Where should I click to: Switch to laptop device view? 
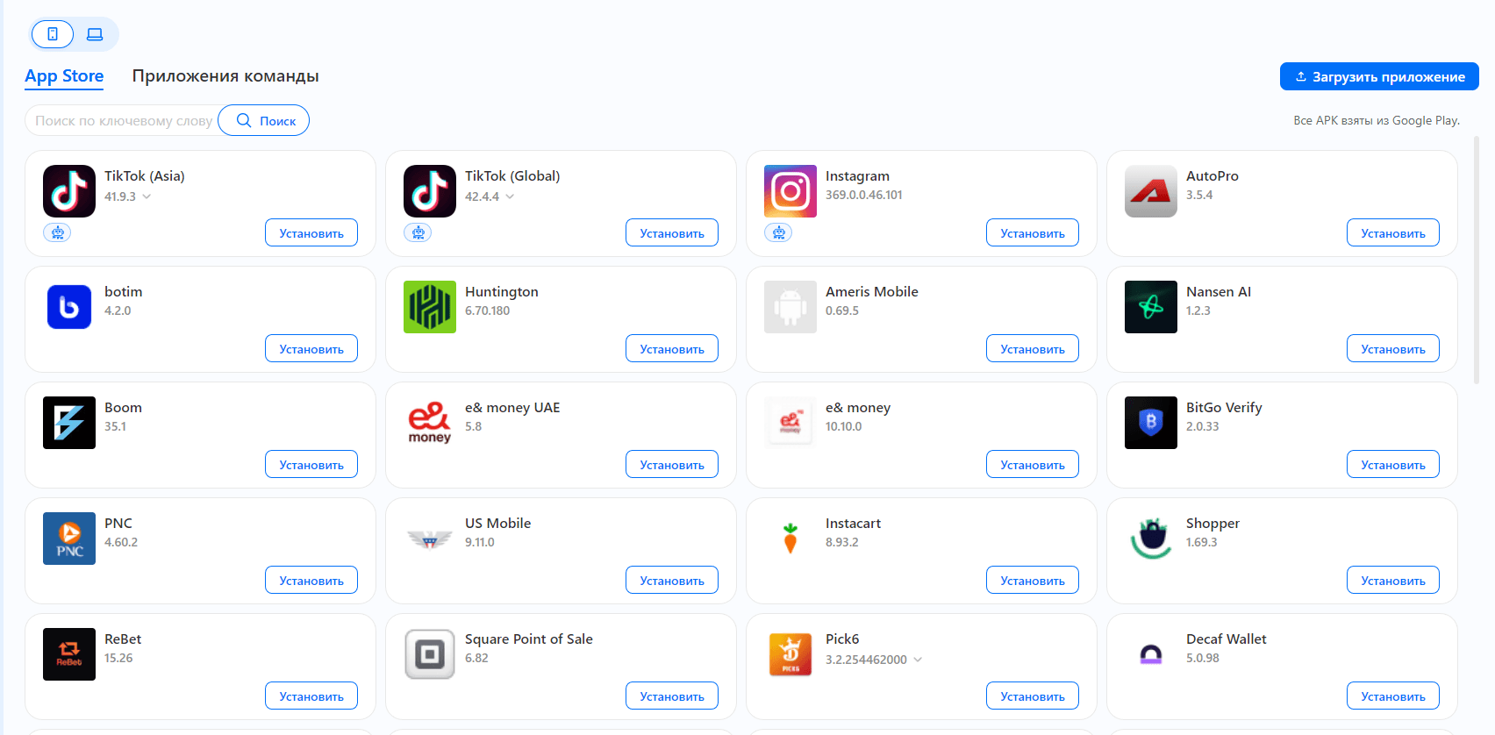95,34
